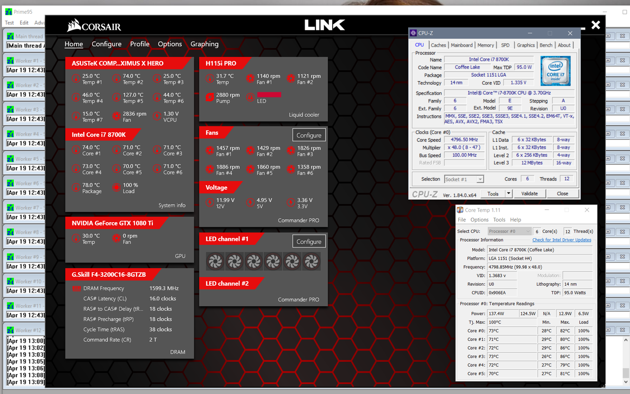Click the GPU 0 rpm Fan icon
The height and width of the screenshot is (394, 630).
116,238
